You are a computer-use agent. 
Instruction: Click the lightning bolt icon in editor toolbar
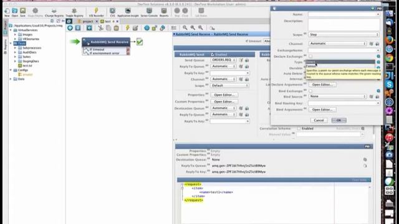click(127, 28)
